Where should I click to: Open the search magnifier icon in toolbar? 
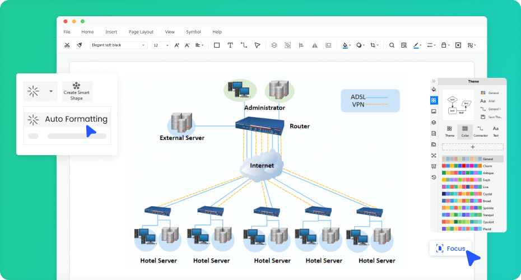[392, 45]
